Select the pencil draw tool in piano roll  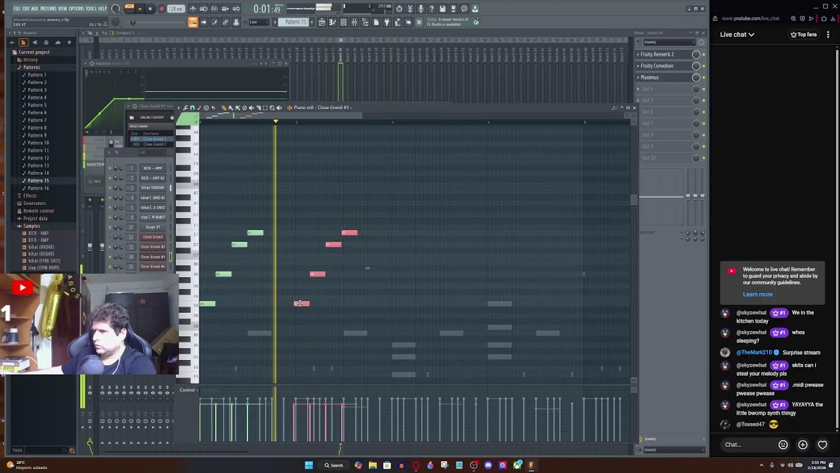tap(224, 108)
